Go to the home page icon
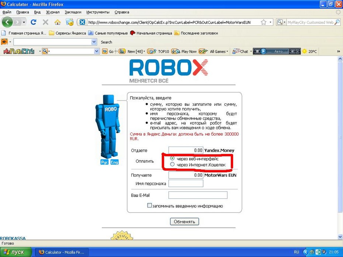 click(x=58, y=22)
